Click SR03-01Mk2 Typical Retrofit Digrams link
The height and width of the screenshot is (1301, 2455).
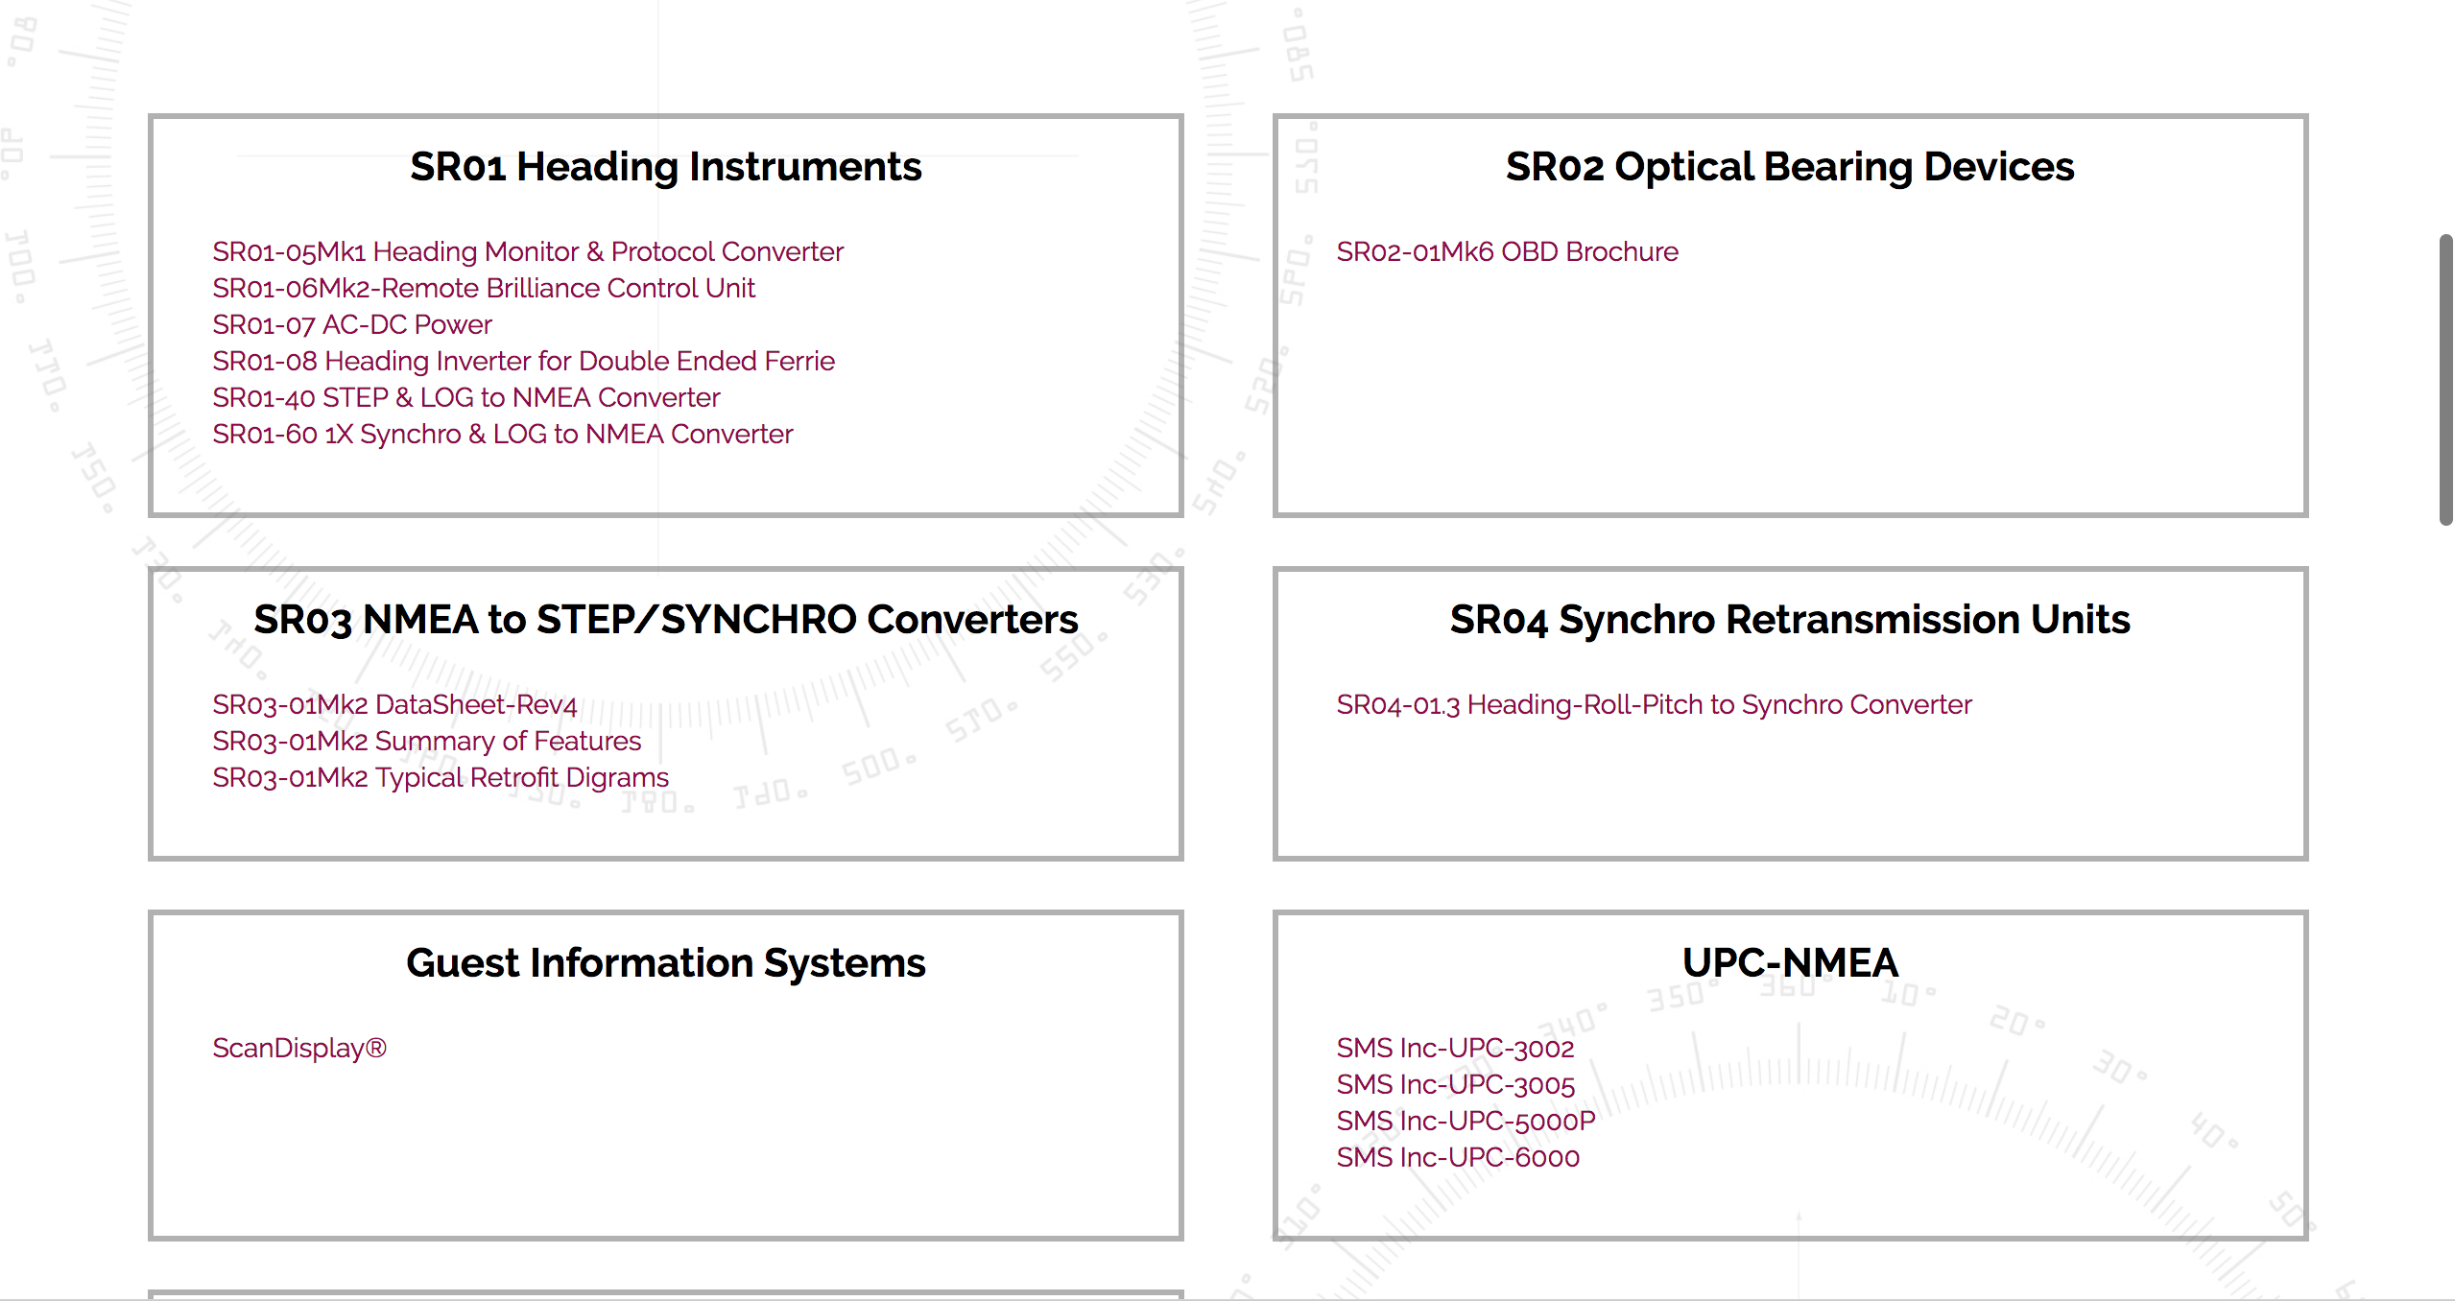[440, 777]
